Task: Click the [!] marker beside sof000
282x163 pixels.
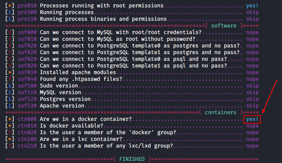Action: [10, 32]
